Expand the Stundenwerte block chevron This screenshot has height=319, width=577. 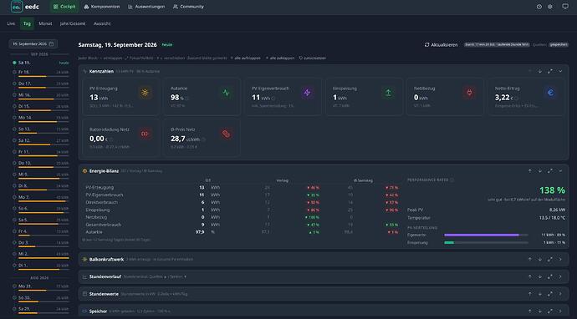560,294
